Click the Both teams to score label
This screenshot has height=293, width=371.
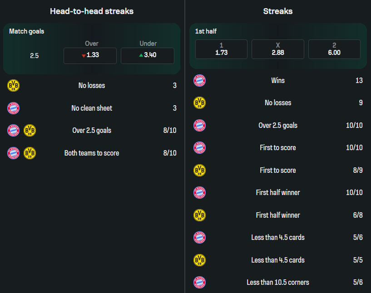coord(92,153)
